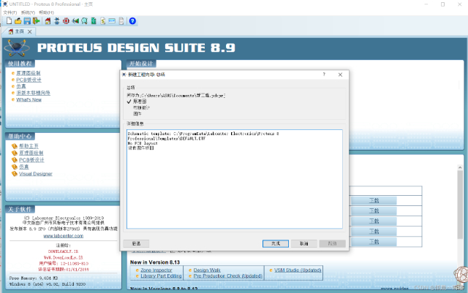Launch the 3D Visualizer toolbar icon
The width and height of the screenshot is (468, 293).
pyautogui.click(x=75, y=21)
